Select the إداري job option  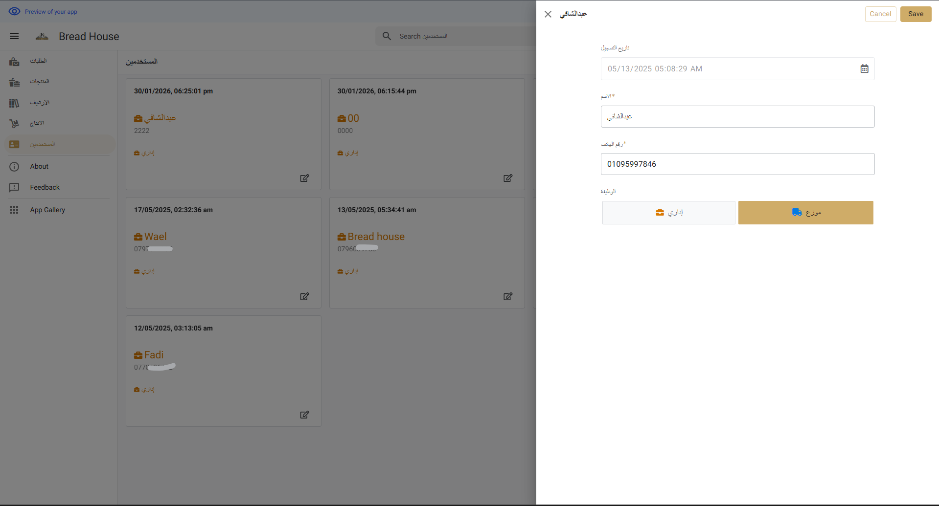(668, 213)
